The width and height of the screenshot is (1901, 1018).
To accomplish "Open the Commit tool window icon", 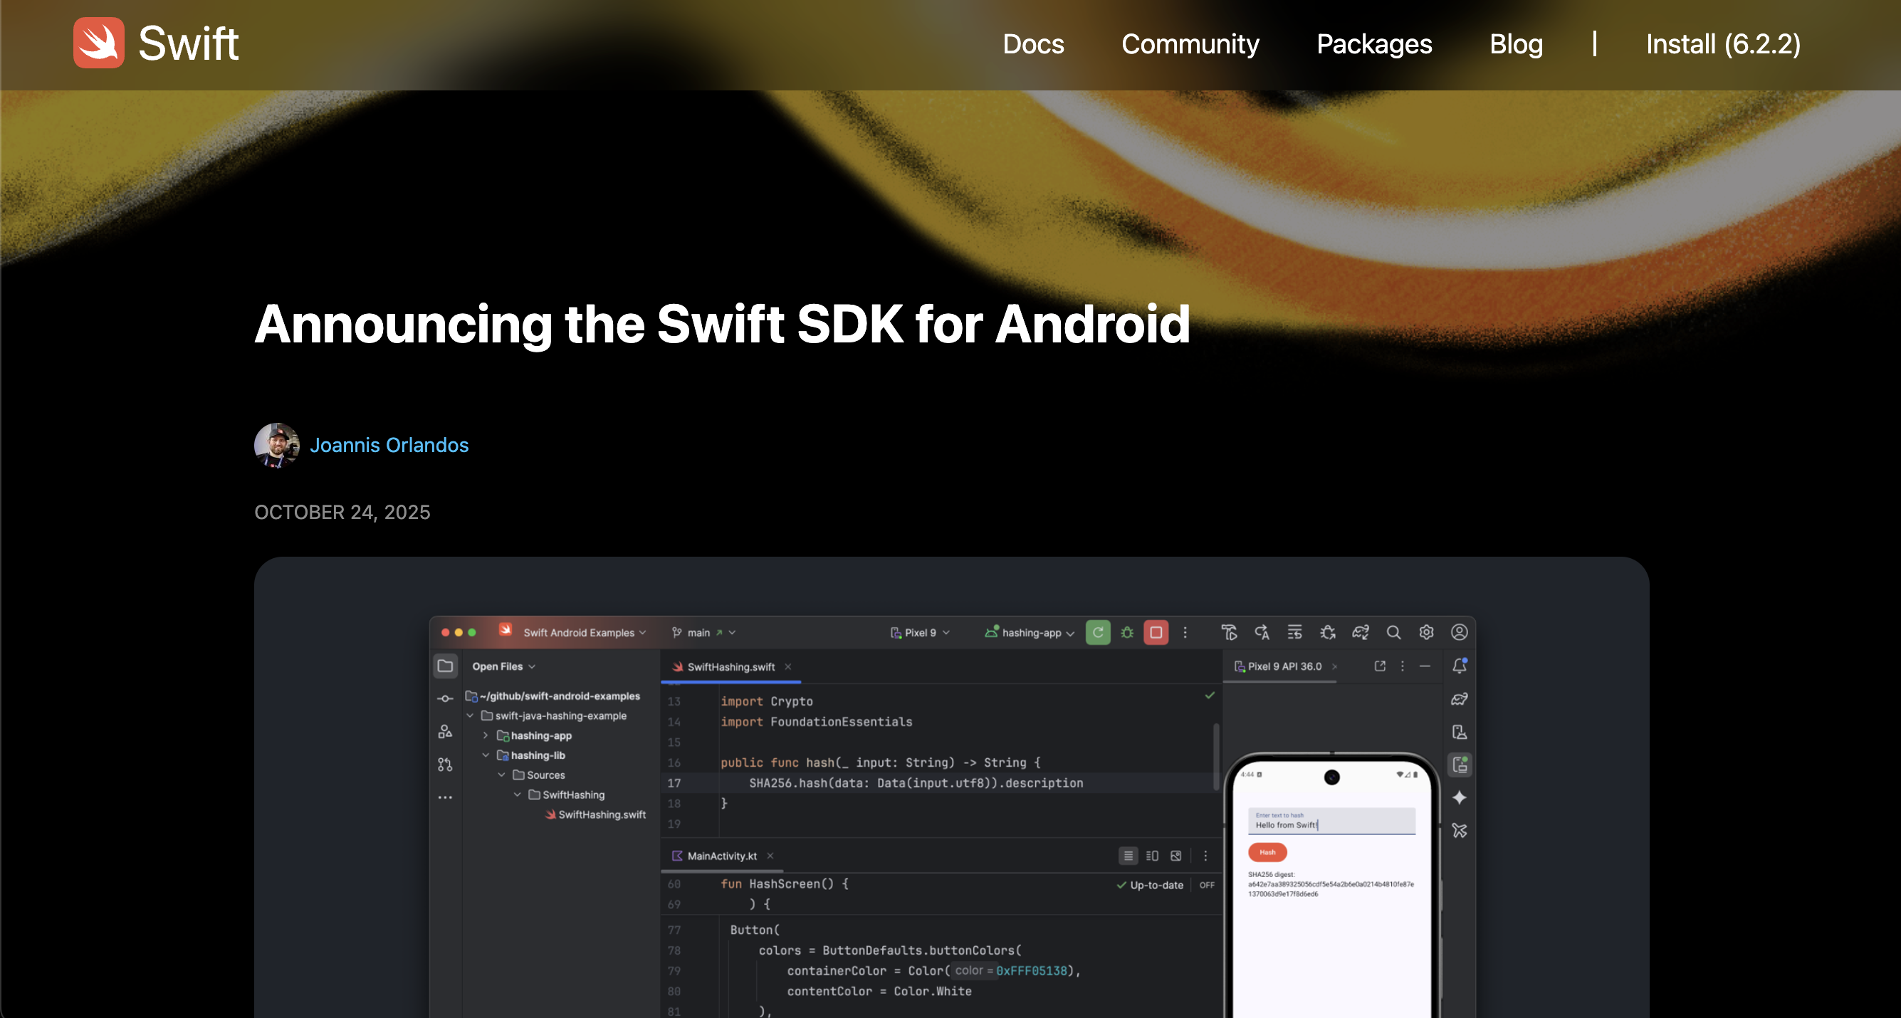I will click(x=445, y=698).
